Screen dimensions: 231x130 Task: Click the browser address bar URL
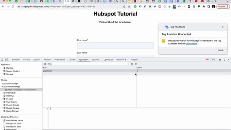click(x=59, y=6)
